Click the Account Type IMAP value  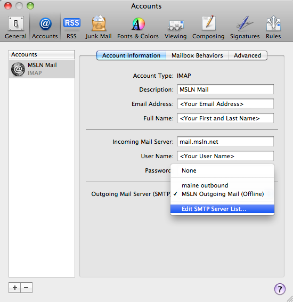tap(184, 76)
